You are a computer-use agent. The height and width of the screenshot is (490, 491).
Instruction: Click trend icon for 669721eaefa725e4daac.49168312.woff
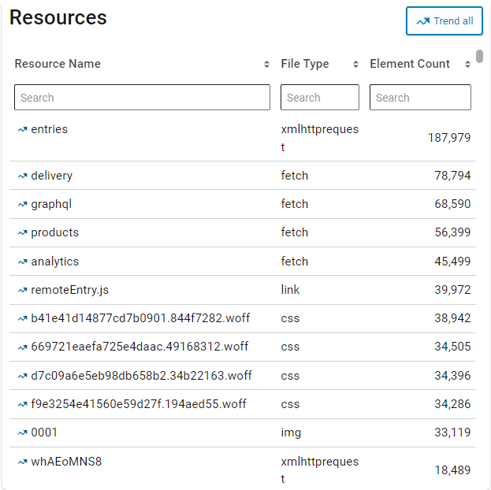click(x=23, y=347)
